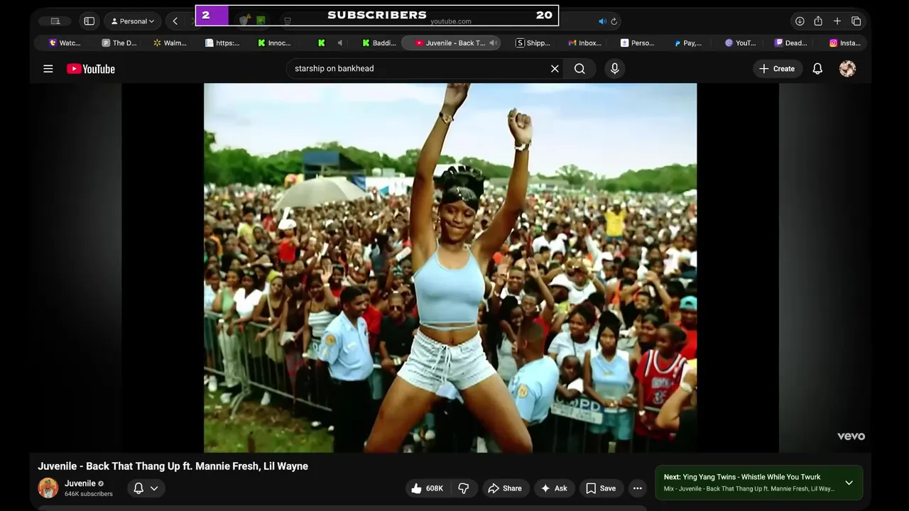This screenshot has height=511, width=909.
Task: Show tab overview
Action: click(x=856, y=21)
